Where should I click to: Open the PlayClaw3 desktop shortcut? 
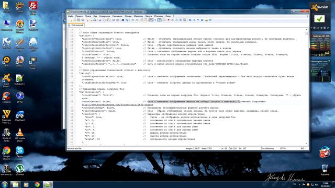click(20, 116)
